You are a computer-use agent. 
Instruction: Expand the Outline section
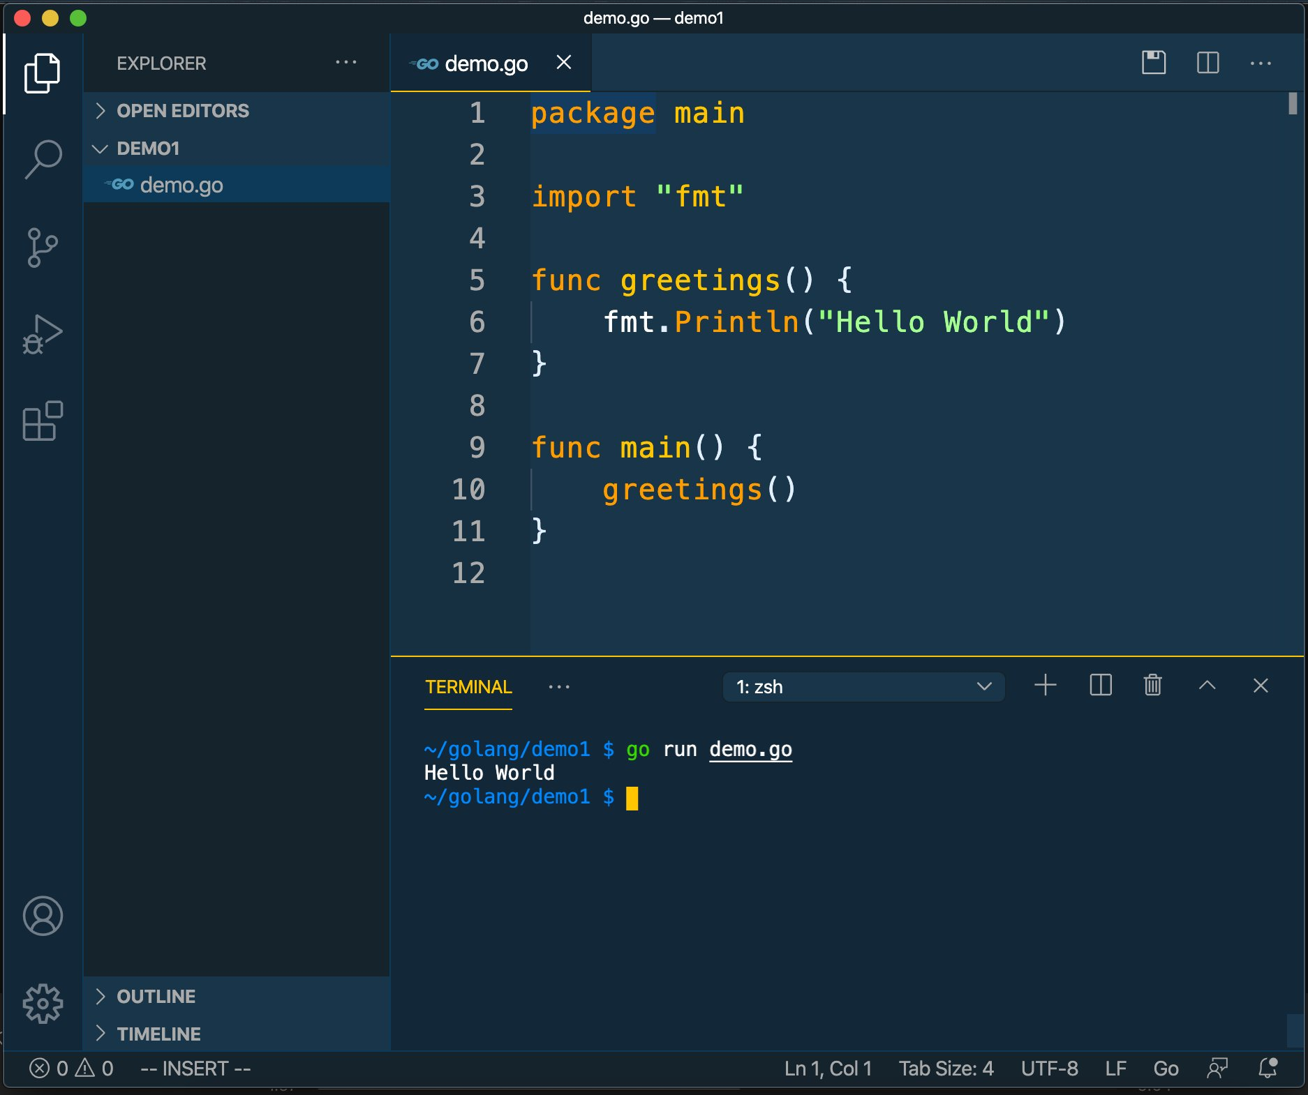coord(237,996)
